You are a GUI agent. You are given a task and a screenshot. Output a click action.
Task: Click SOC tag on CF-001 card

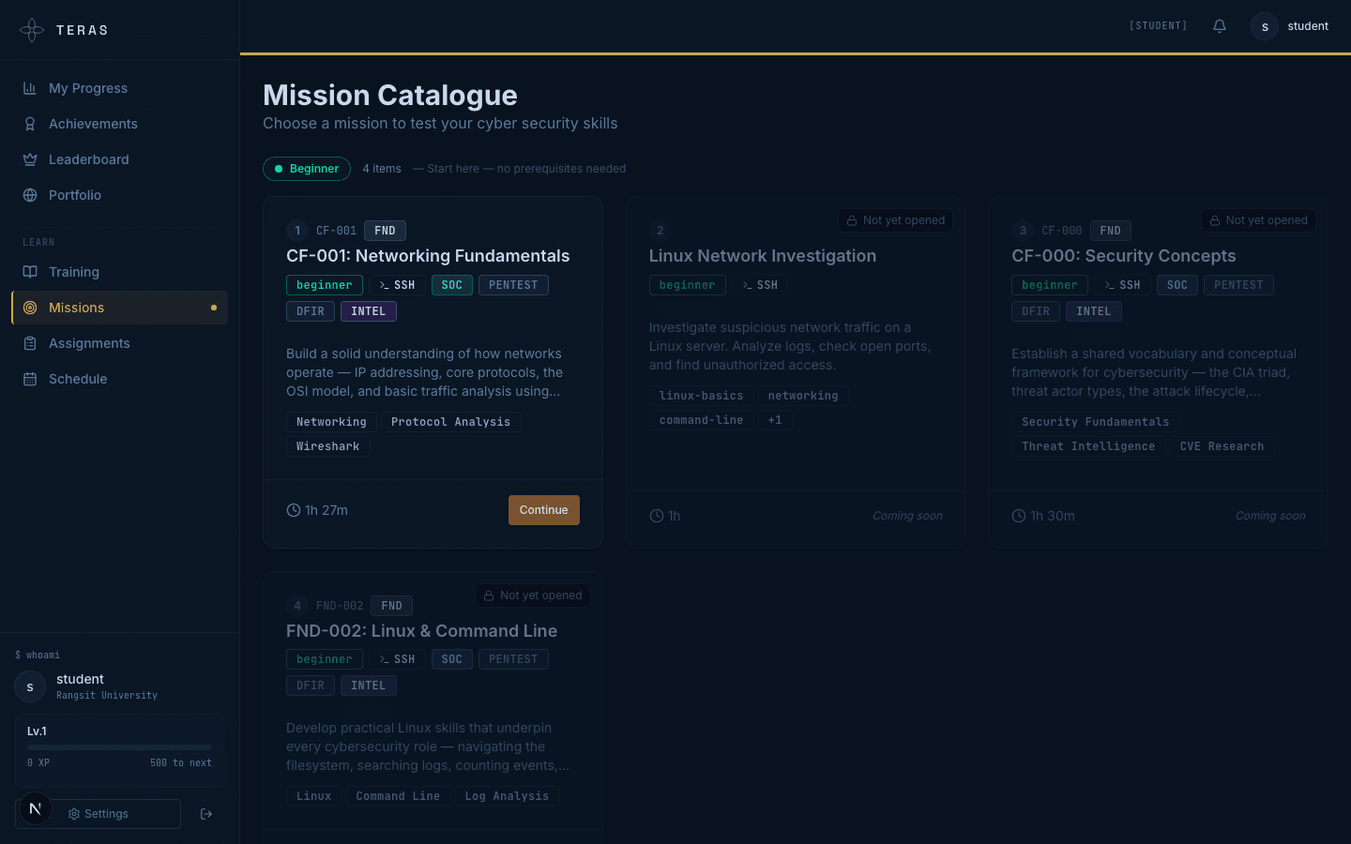coord(452,285)
